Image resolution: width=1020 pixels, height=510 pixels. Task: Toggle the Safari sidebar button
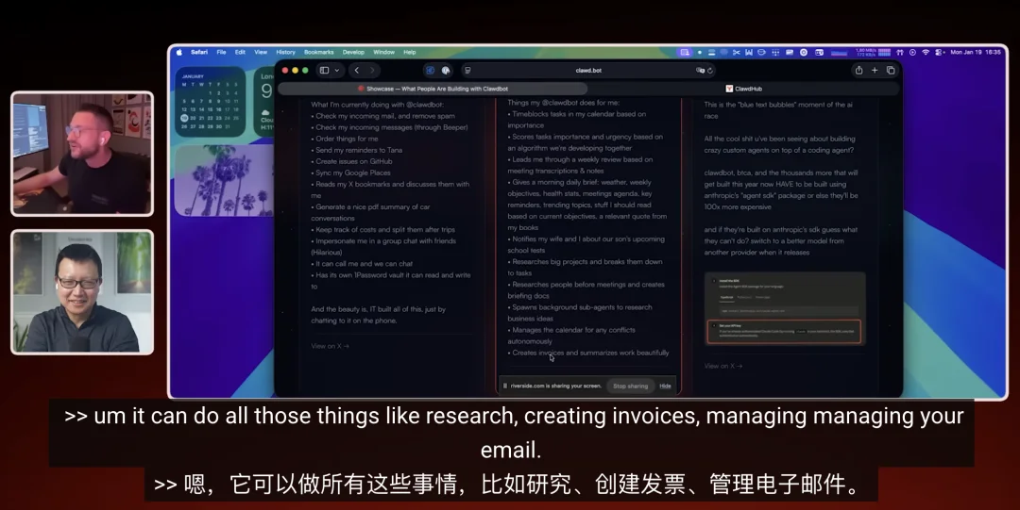(324, 70)
